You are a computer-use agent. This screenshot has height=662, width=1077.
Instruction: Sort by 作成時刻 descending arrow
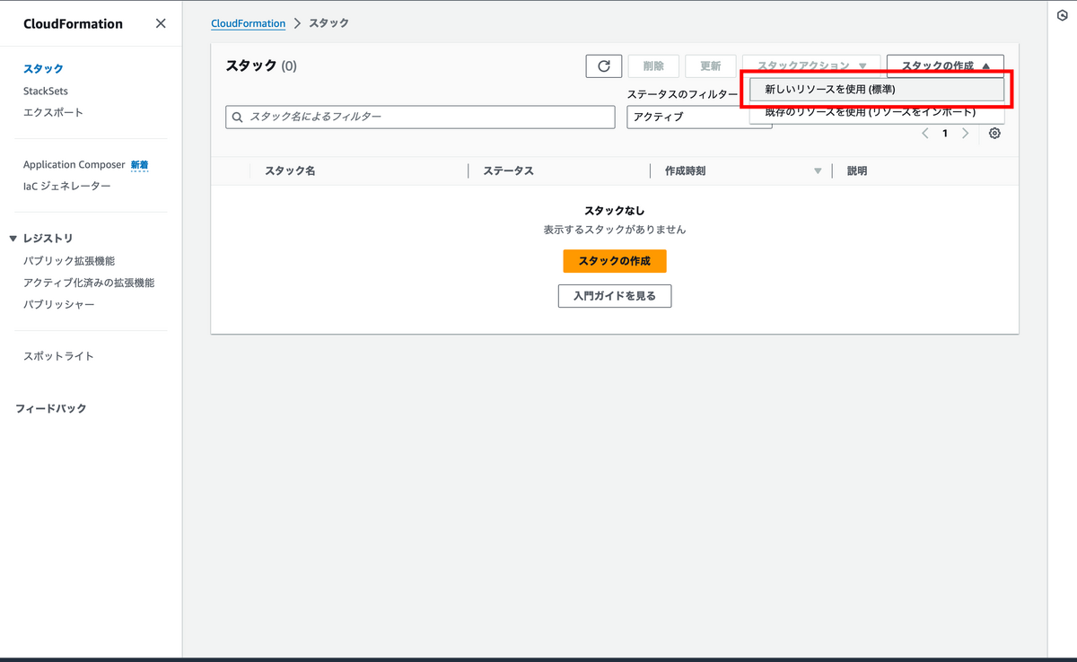[x=818, y=171]
